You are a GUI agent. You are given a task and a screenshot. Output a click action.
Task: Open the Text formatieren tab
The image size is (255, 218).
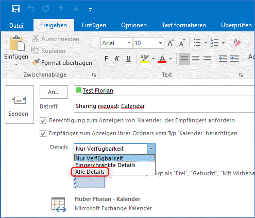(184, 25)
